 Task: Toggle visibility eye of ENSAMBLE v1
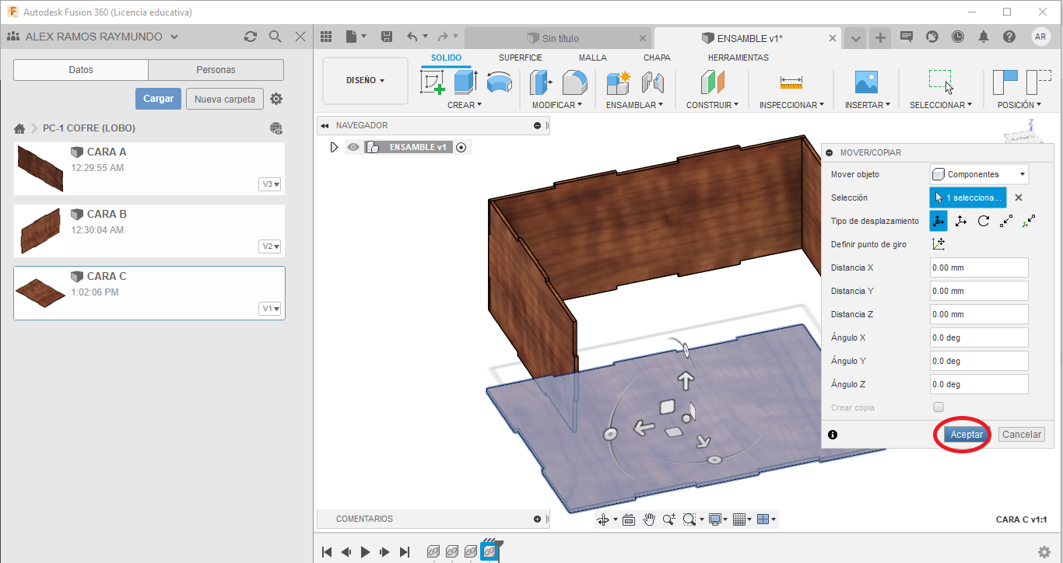coord(353,147)
